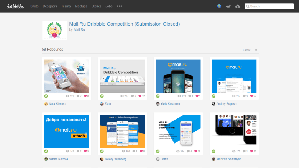Open the Latest sort dropdown
The height and width of the screenshot is (168, 299).
click(x=250, y=50)
